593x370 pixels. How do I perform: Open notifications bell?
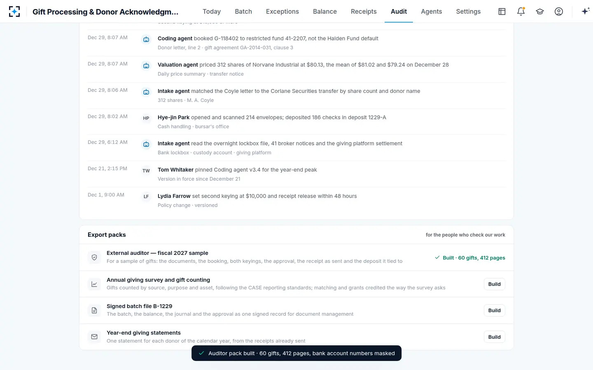tap(521, 12)
